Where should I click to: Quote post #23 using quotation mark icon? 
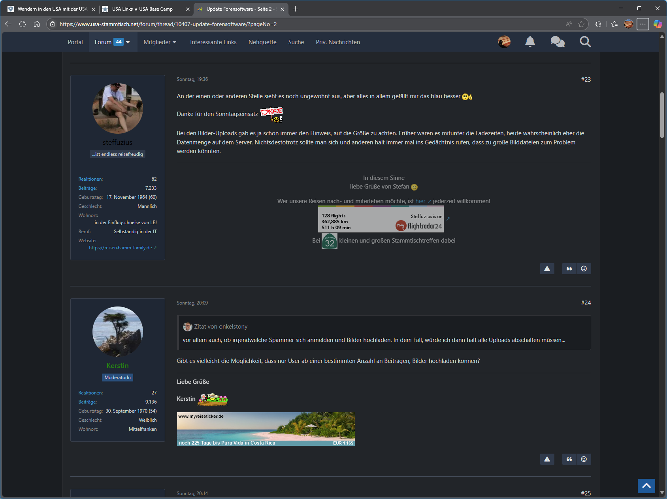[569, 269]
